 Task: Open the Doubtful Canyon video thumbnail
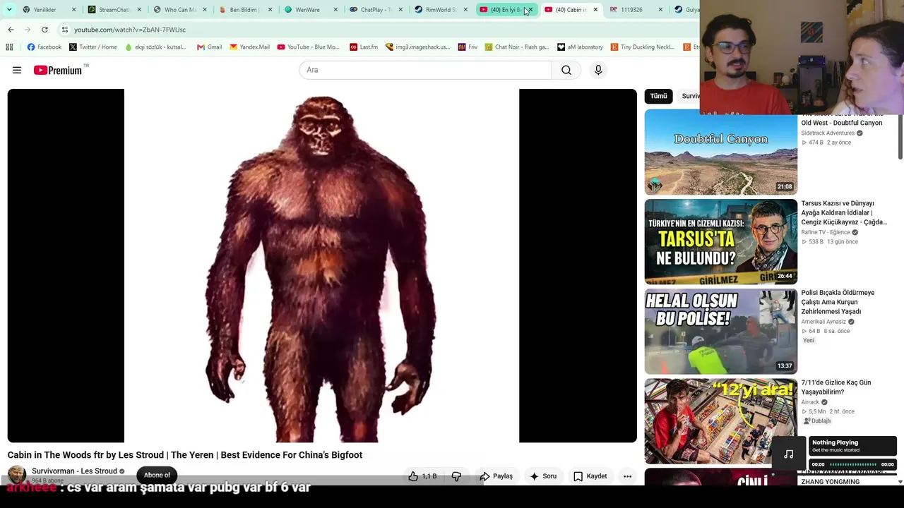[x=720, y=152]
